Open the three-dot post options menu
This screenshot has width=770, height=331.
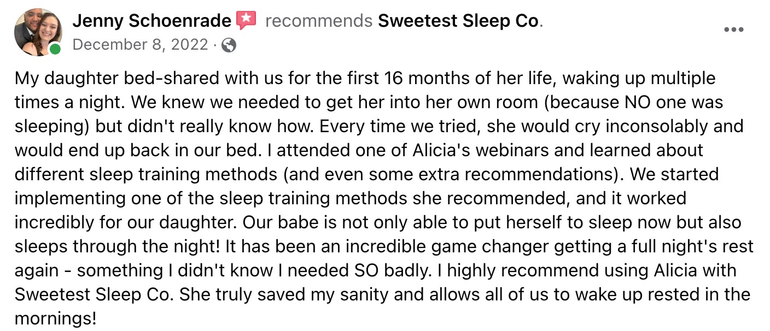click(x=733, y=29)
